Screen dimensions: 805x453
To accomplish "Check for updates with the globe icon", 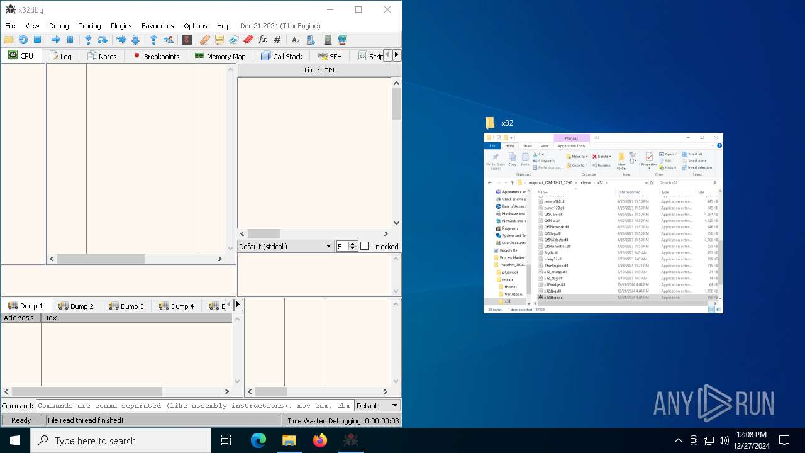I will tap(342, 40).
